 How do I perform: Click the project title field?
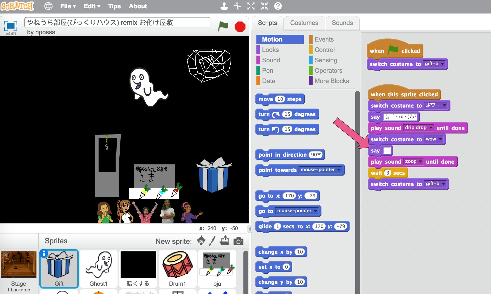tap(117, 23)
